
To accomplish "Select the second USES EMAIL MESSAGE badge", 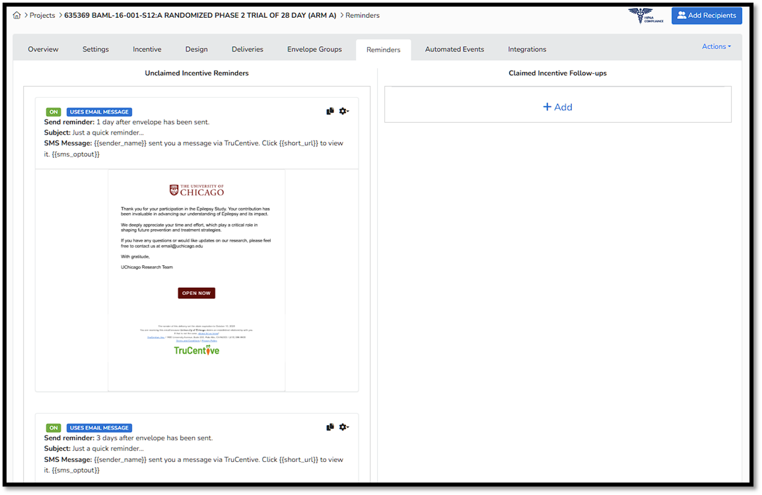I will coord(99,428).
